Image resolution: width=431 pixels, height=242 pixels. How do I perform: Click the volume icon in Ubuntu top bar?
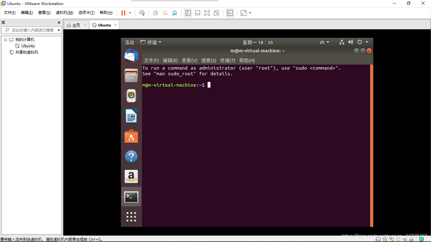[x=351, y=42]
